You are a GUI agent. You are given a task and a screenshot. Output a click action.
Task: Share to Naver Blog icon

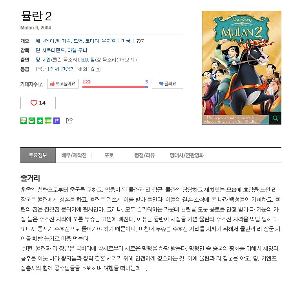coord(24,121)
